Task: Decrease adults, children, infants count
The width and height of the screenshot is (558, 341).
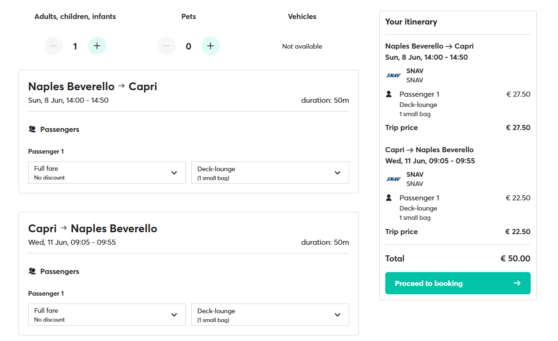Action: click(x=53, y=46)
